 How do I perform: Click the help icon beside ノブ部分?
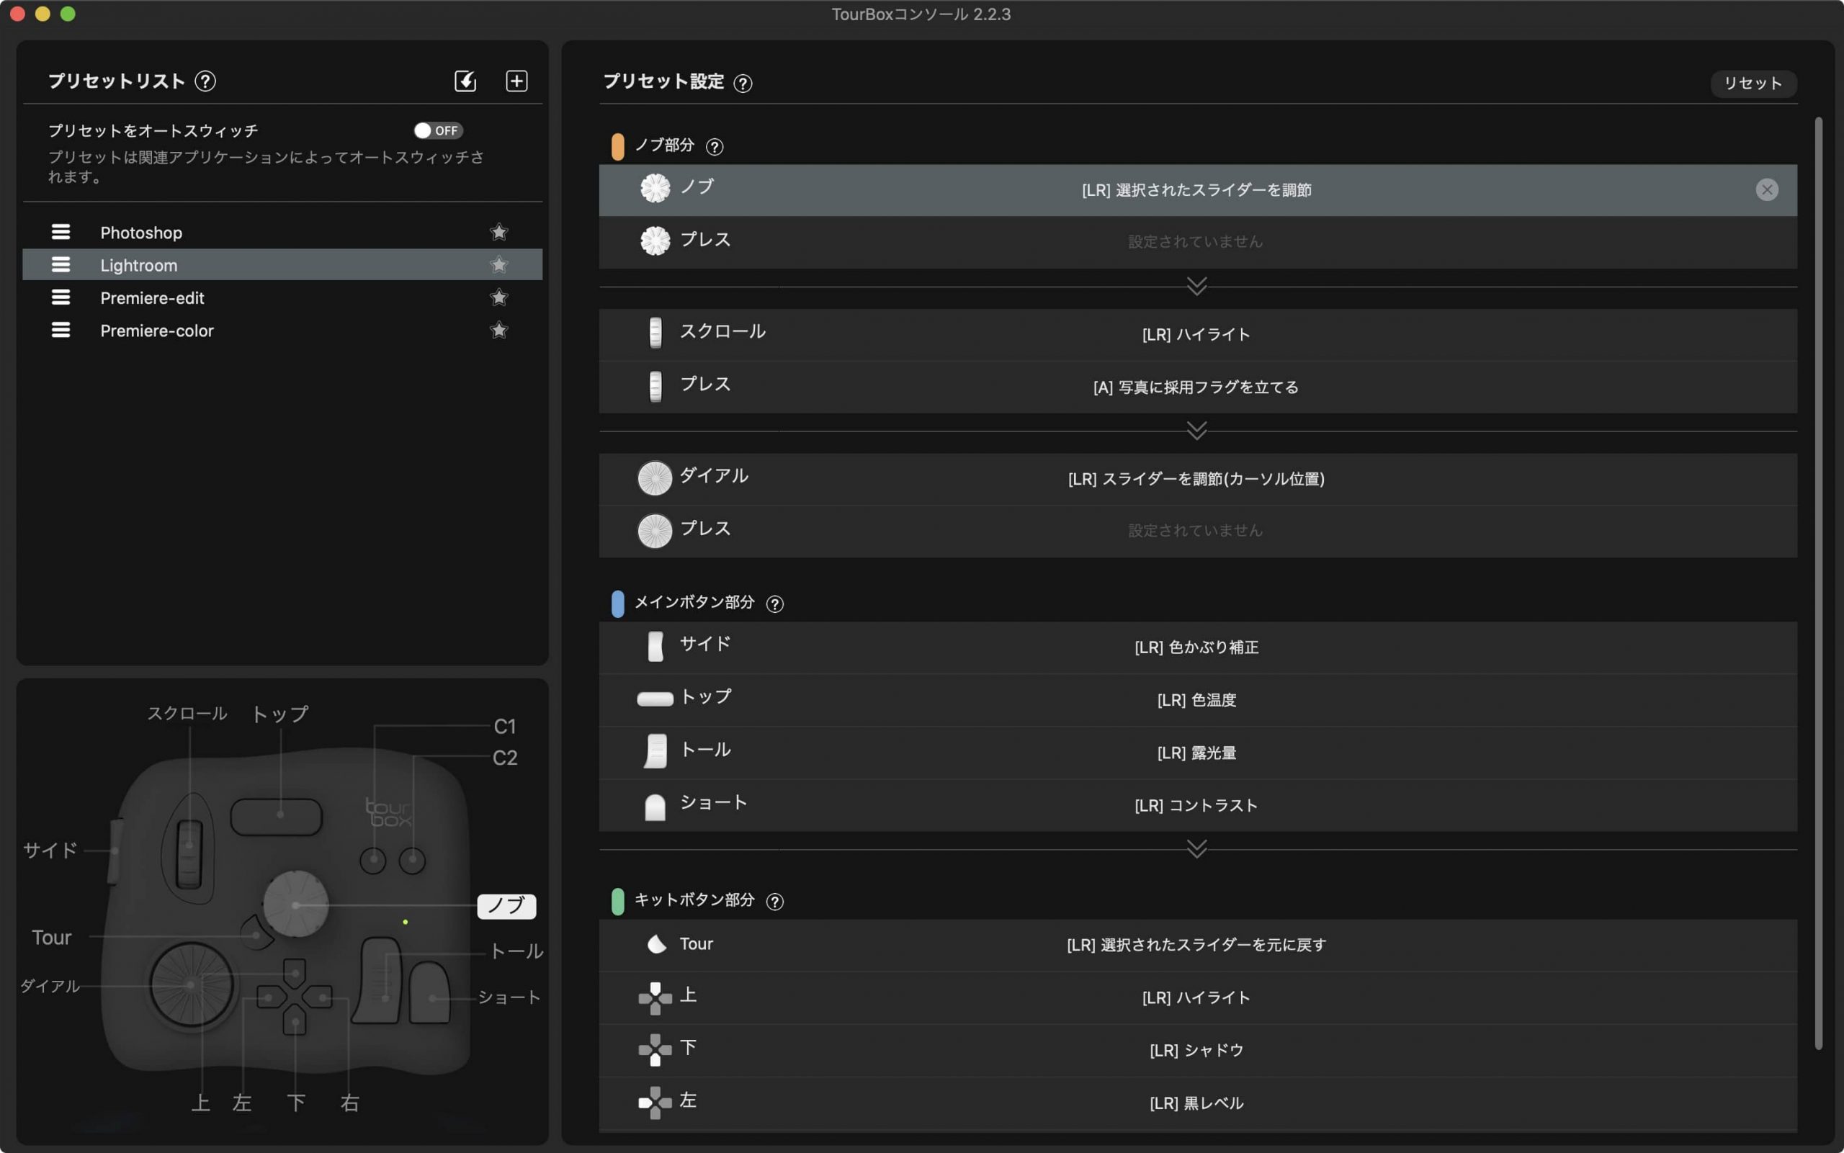[714, 146]
